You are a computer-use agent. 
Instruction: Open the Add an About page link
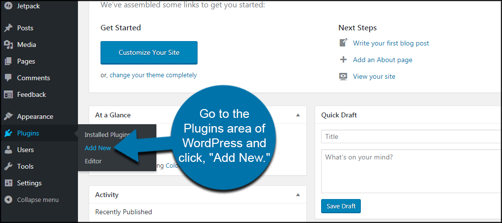[x=382, y=60]
